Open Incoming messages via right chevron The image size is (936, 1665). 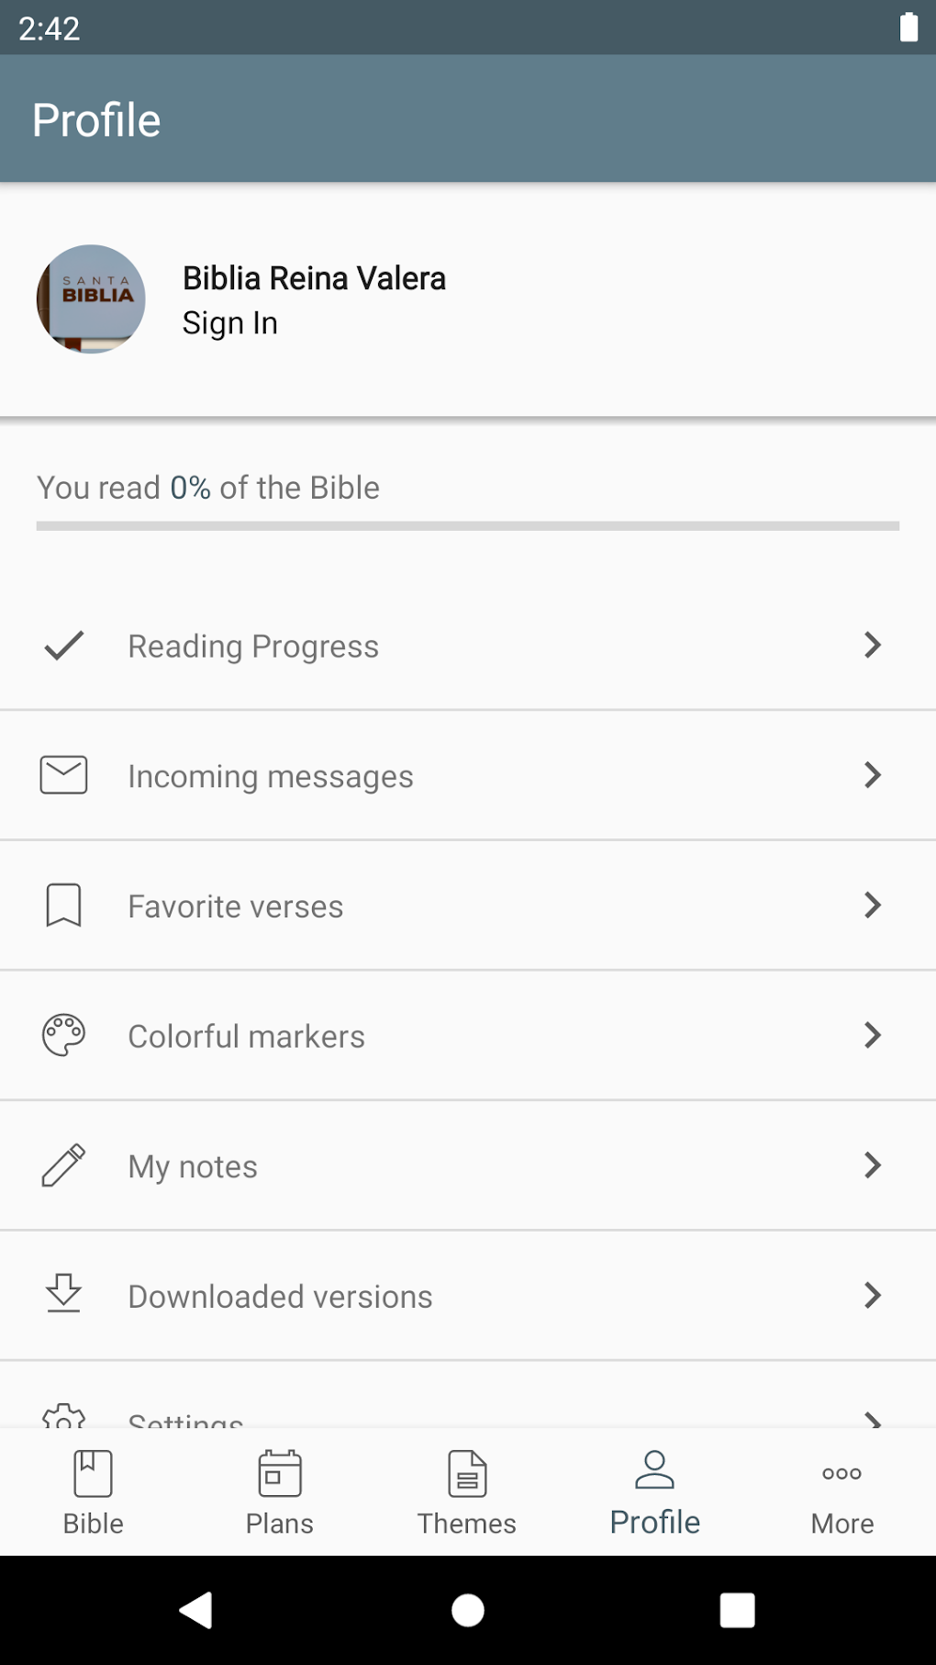coord(872,775)
